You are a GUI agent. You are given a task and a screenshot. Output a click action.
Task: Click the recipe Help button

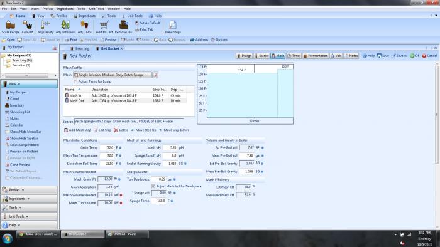point(369,56)
